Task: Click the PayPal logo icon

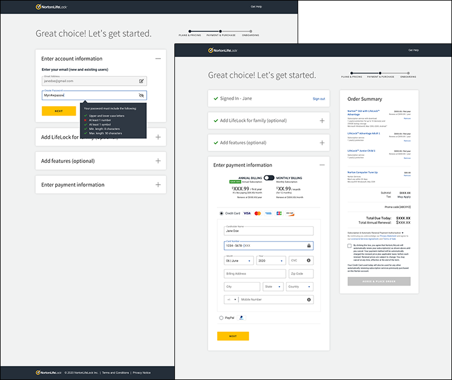Action: click(241, 317)
